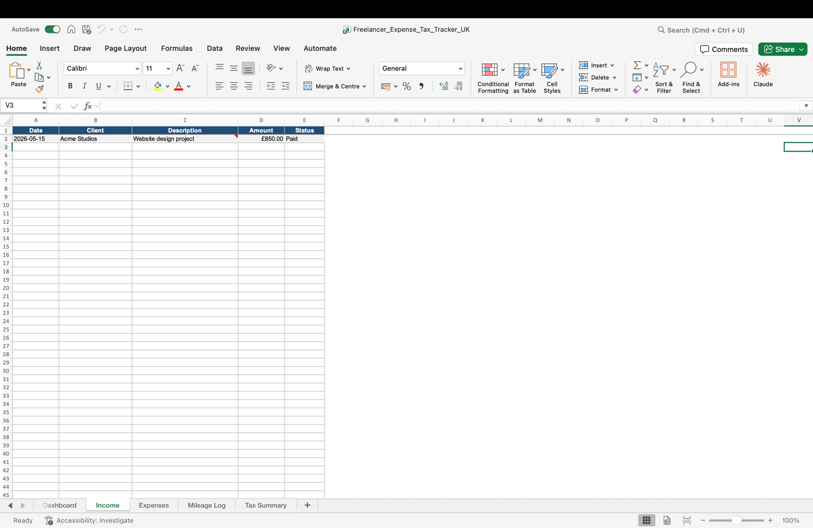Toggle the AutoSave switch
The height and width of the screenshot is (528, 813).
click(x=53, y=29)
